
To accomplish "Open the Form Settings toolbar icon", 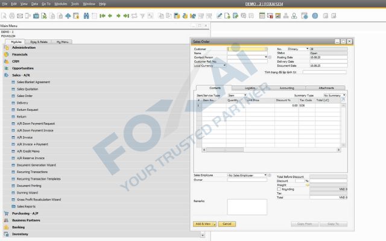I will pos(227,16).
